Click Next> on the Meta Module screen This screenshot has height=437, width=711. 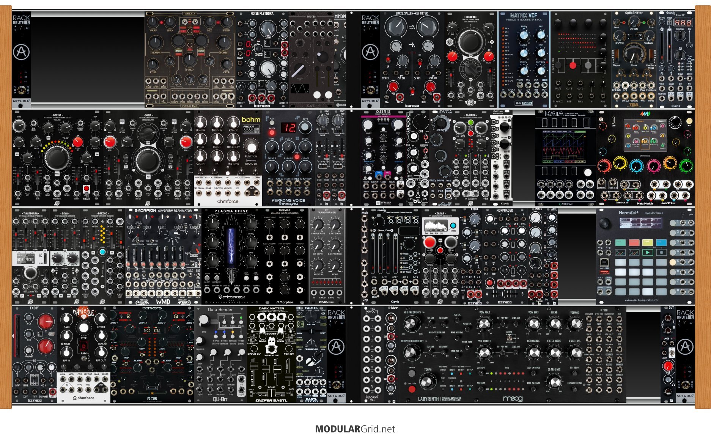coord(661,121)
